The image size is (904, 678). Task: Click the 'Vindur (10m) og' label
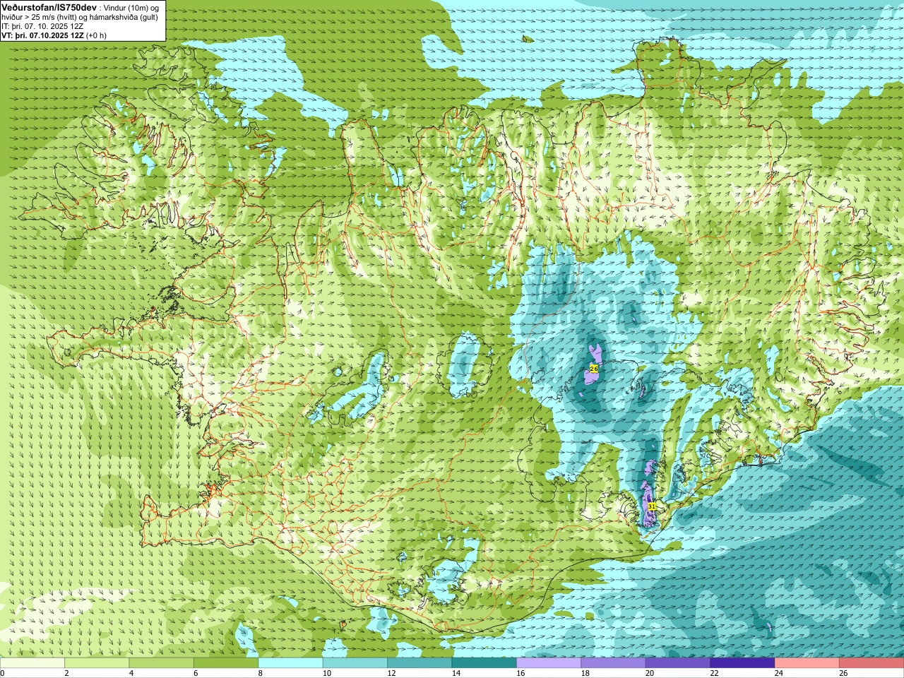(131, 7)
